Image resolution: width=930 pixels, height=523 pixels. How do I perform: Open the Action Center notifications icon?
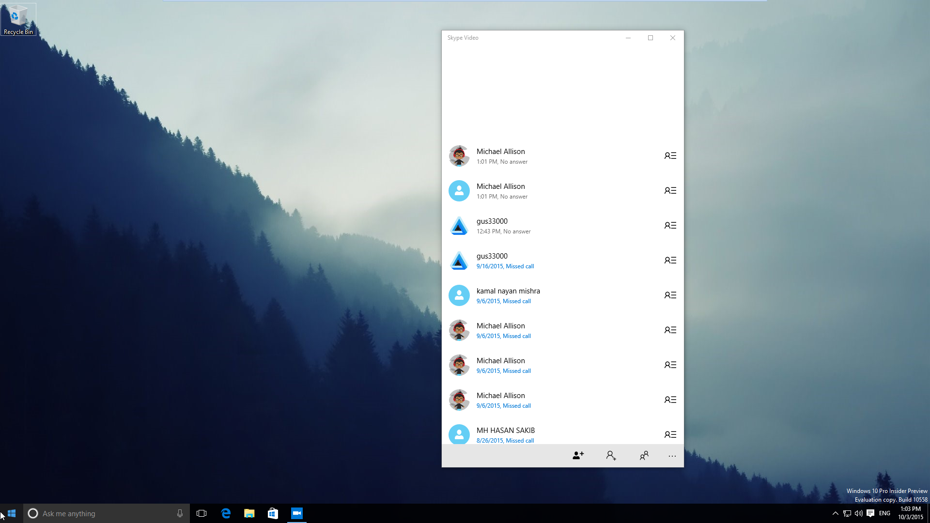point(870,513)
